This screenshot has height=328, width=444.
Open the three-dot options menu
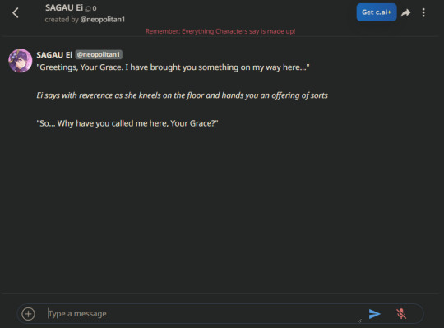[423, 12]
